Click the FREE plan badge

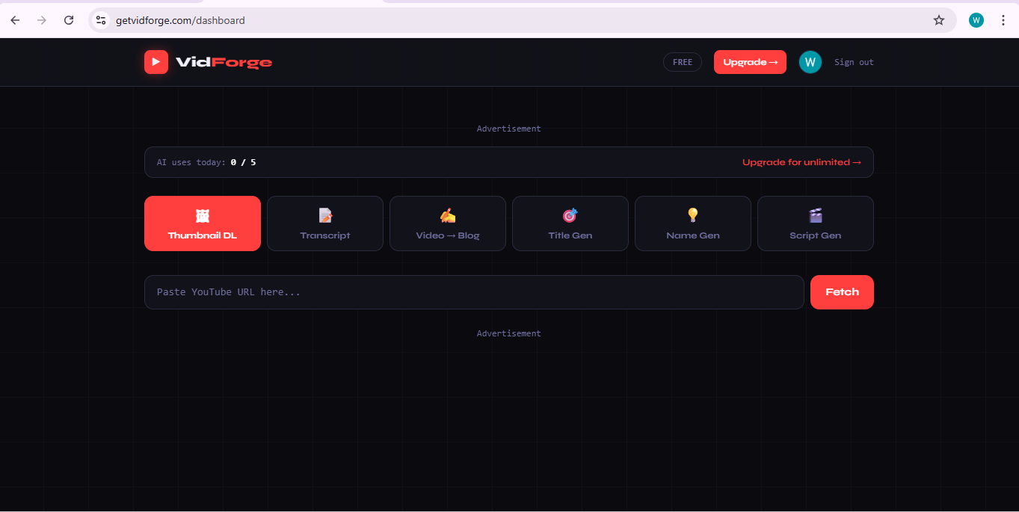pos(682,62)
